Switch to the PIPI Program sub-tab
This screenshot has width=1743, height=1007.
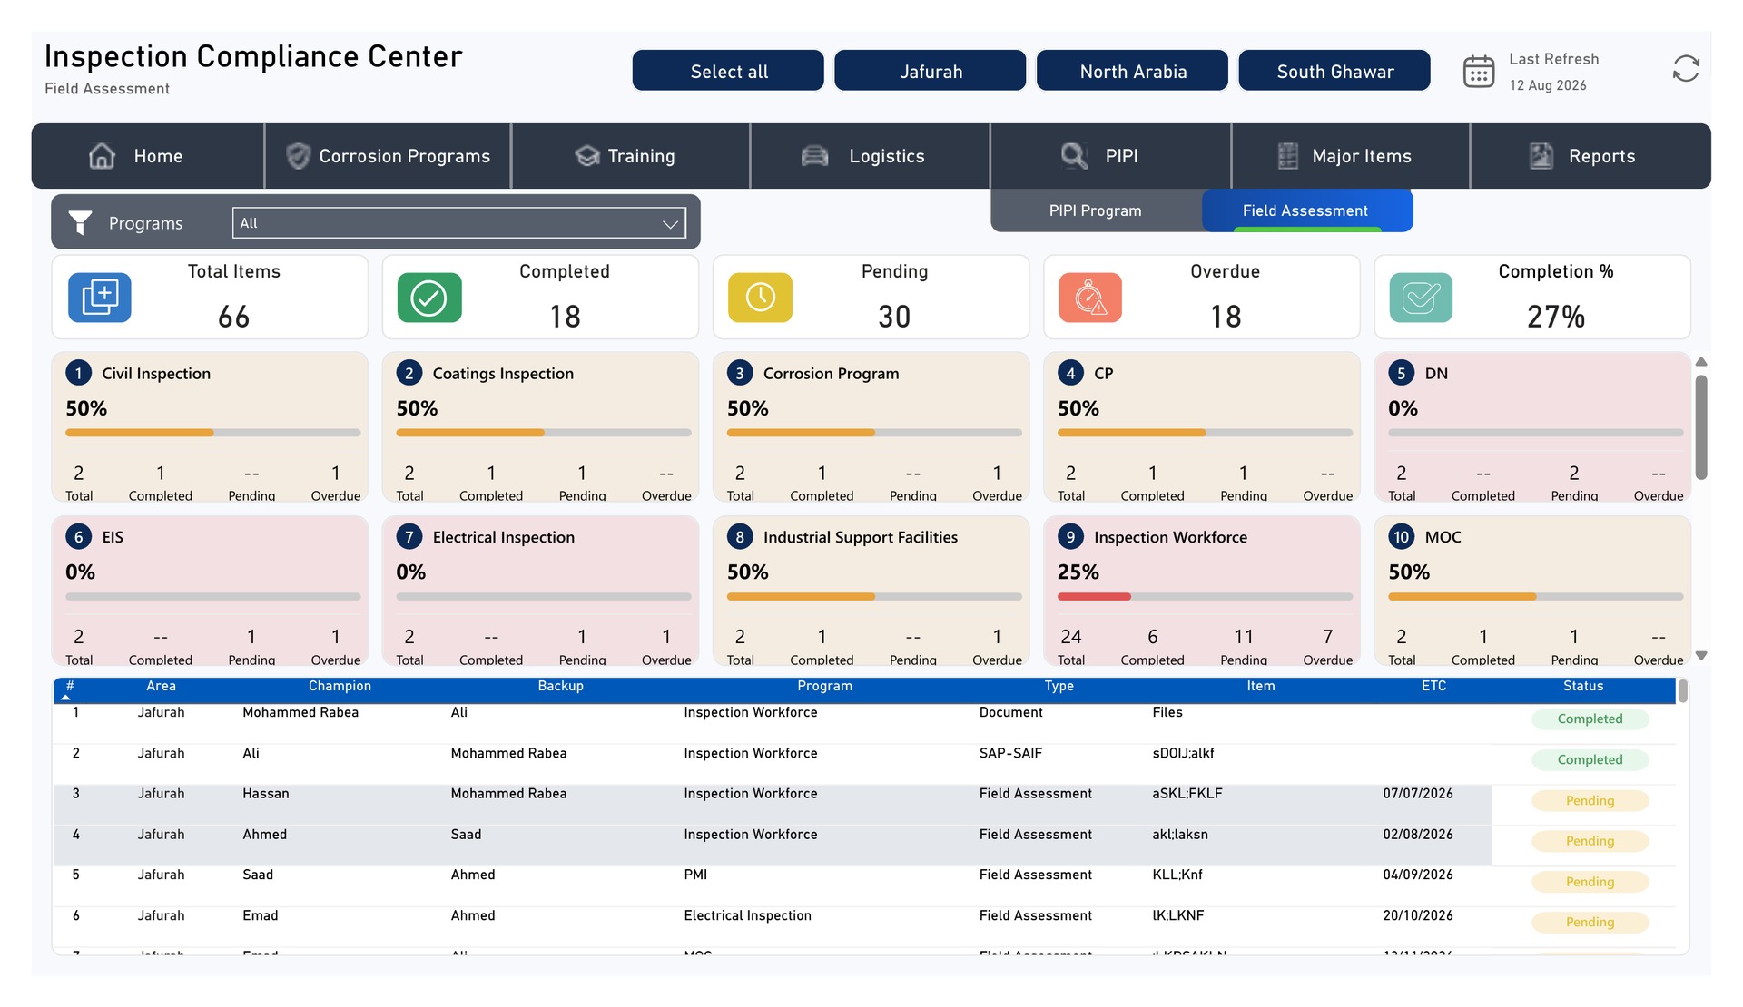(1096, 210)
